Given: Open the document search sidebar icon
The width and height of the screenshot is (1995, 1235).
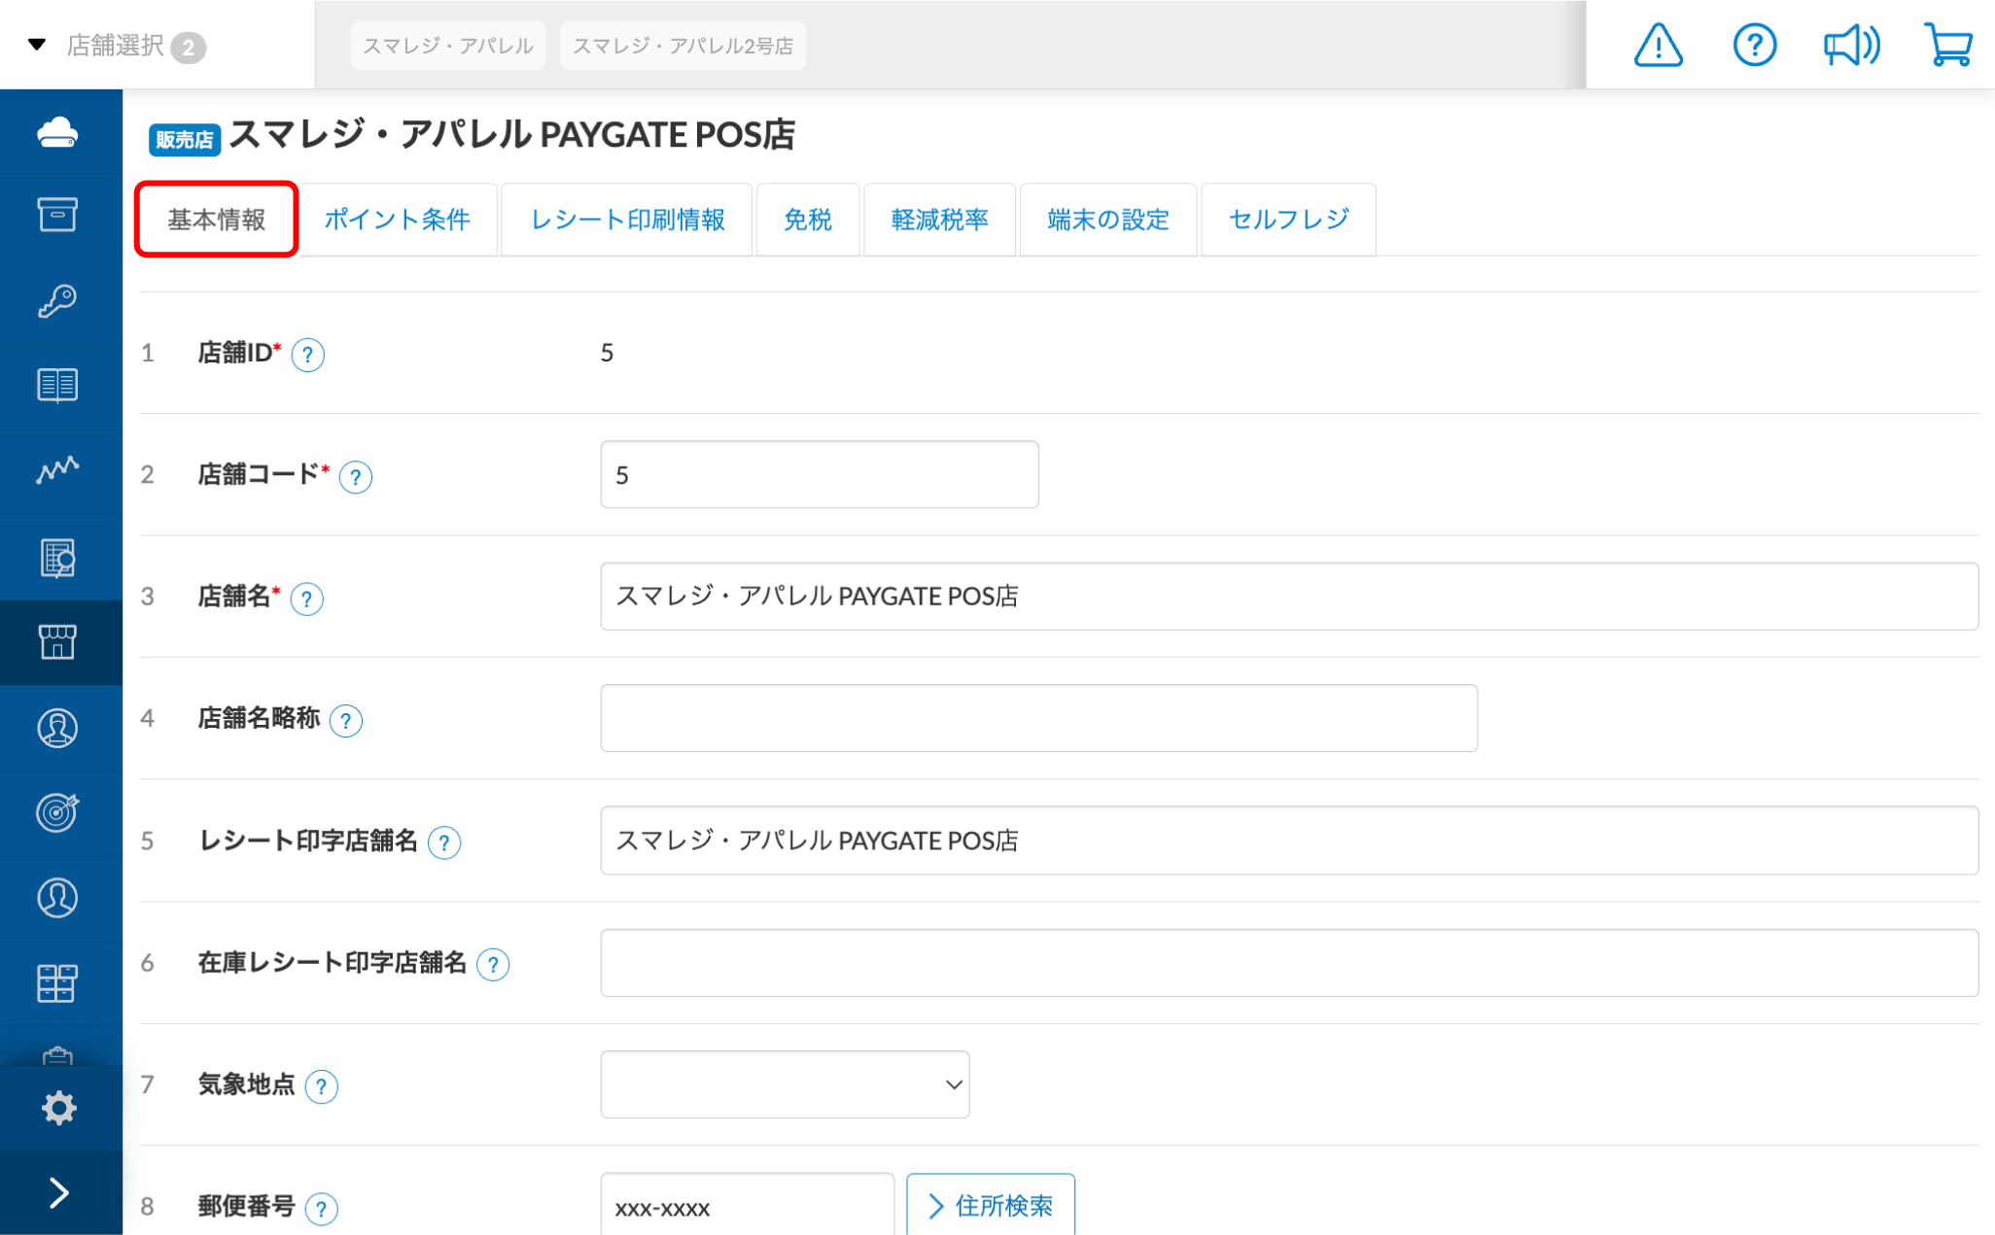Looking at the screenshot, I should point(58,558).
